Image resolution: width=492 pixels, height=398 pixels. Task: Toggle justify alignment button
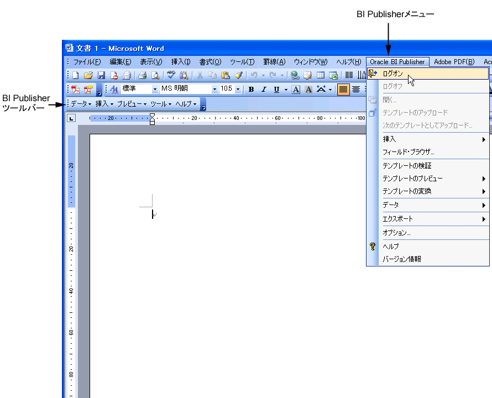tap(343, 90)
